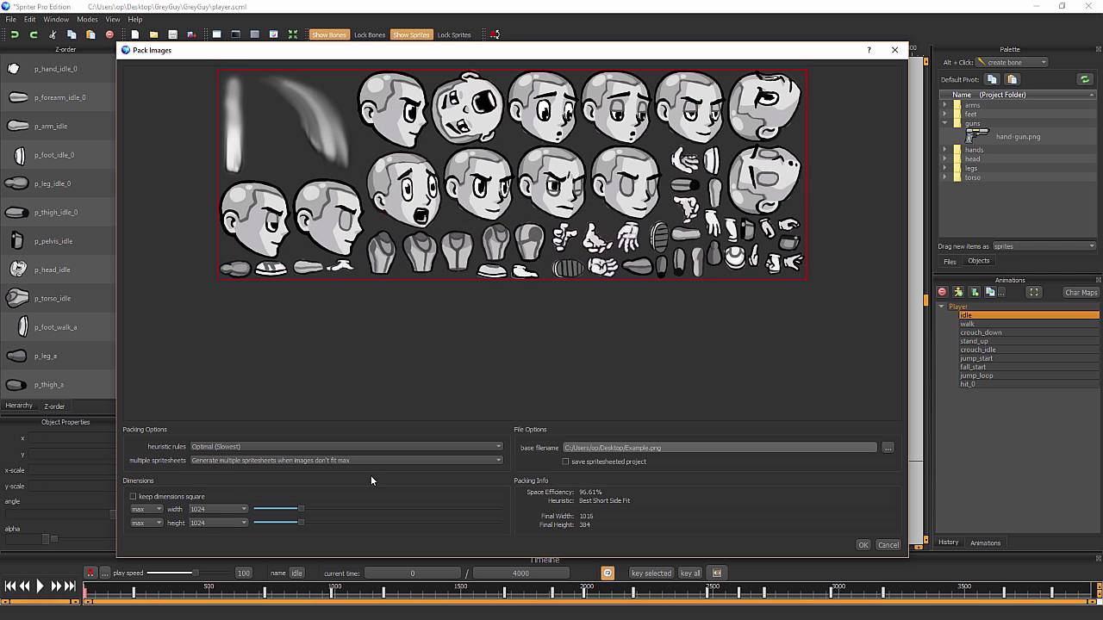Collapse the Player entity in the Animations list
This screenshot has height=620, width=1103.
pyautogui.click(x=942, y=307)
